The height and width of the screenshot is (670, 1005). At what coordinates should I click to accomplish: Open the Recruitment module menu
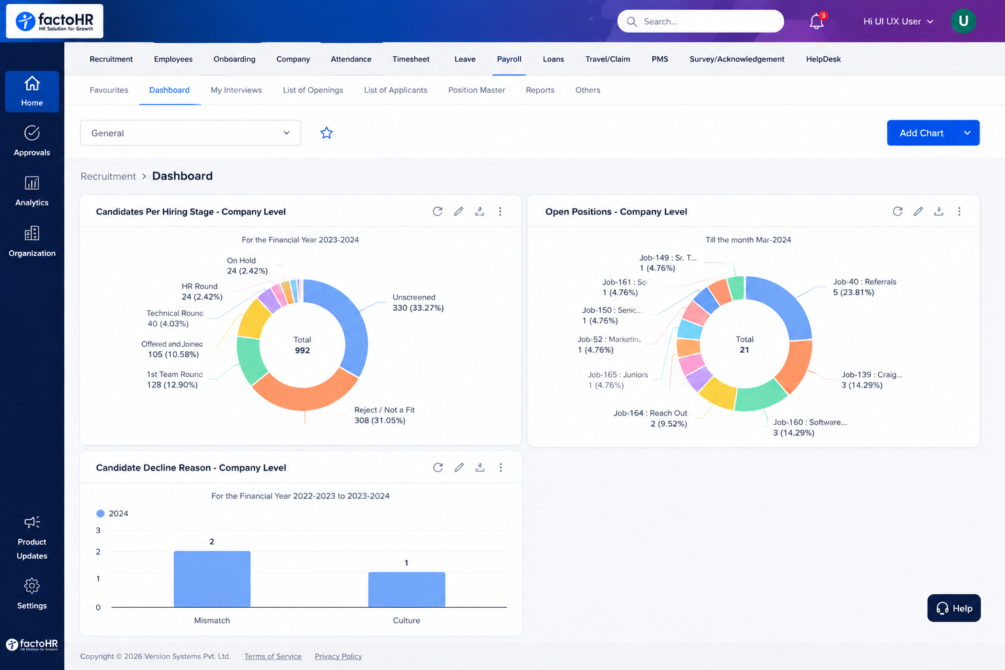(111, 59)
